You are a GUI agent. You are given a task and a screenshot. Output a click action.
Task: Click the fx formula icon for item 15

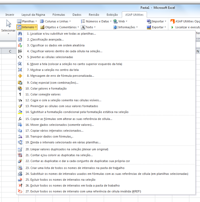tap(20, 119)
